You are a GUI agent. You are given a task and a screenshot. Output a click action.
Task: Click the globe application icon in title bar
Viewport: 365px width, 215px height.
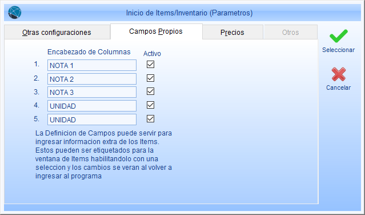(x=15, y=13)
